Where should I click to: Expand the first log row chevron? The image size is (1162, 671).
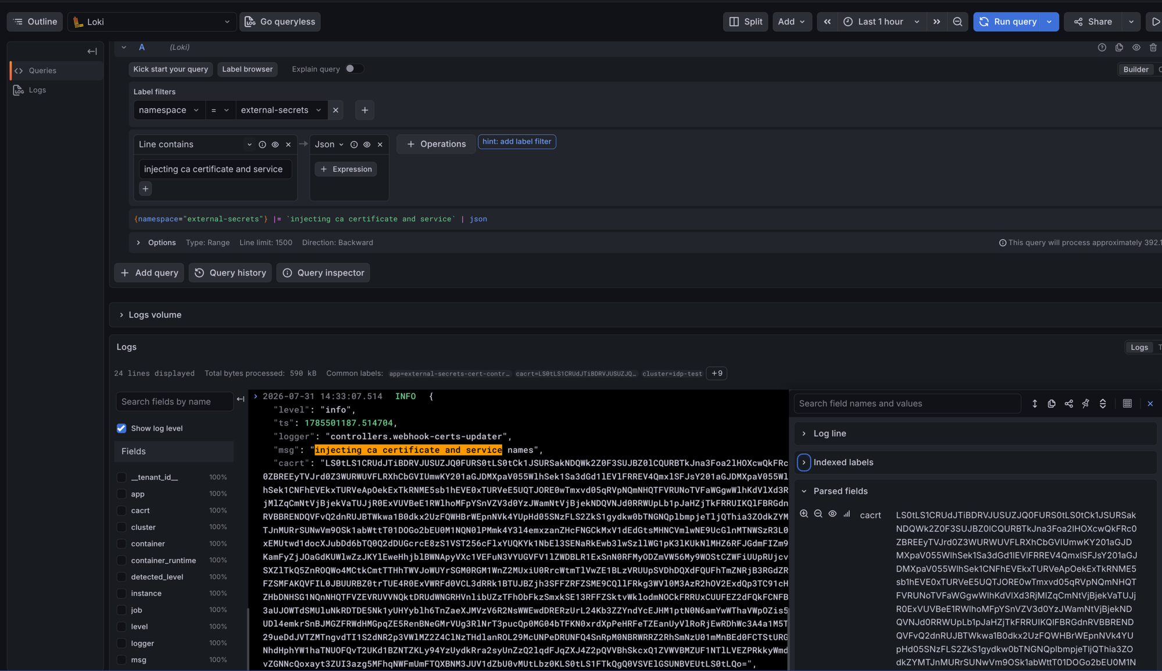255,396
